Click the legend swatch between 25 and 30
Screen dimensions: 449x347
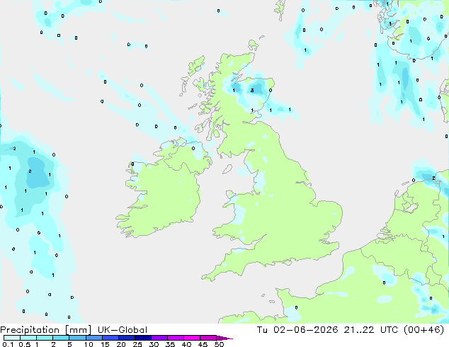(143, 338)
